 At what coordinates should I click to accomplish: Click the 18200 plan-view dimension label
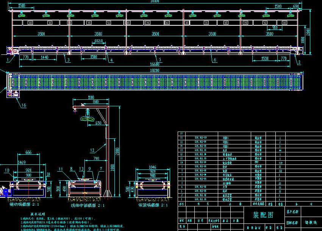click(155, 70)
